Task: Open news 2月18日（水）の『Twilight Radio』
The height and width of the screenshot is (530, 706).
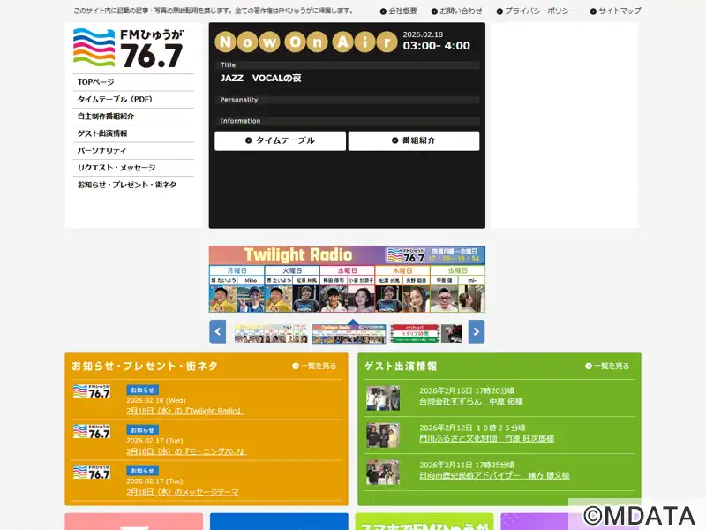Action: point(184,411)
